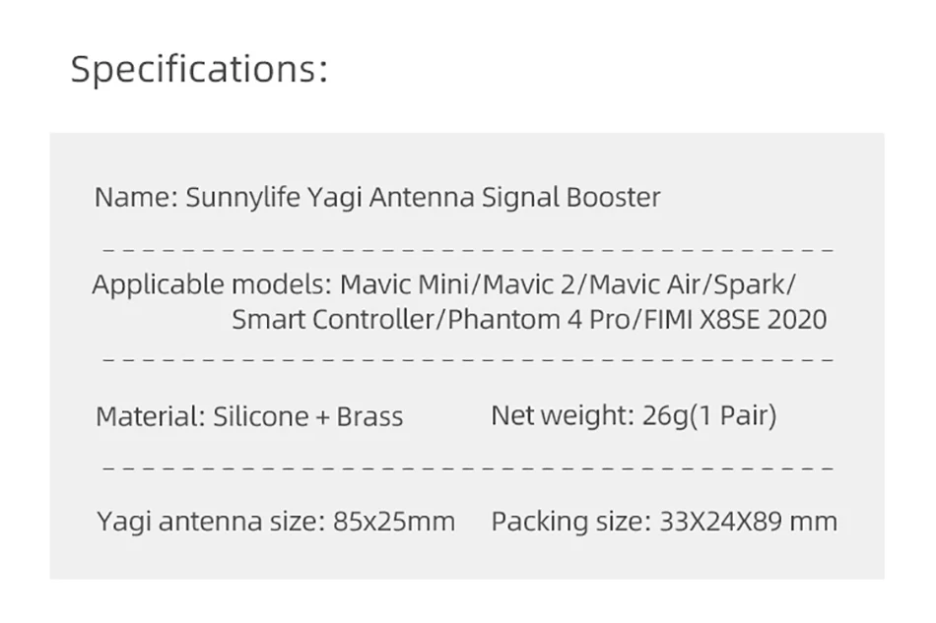Click the (1 Pair) text
Screen dimensions: 936x623
pos(734,415)
